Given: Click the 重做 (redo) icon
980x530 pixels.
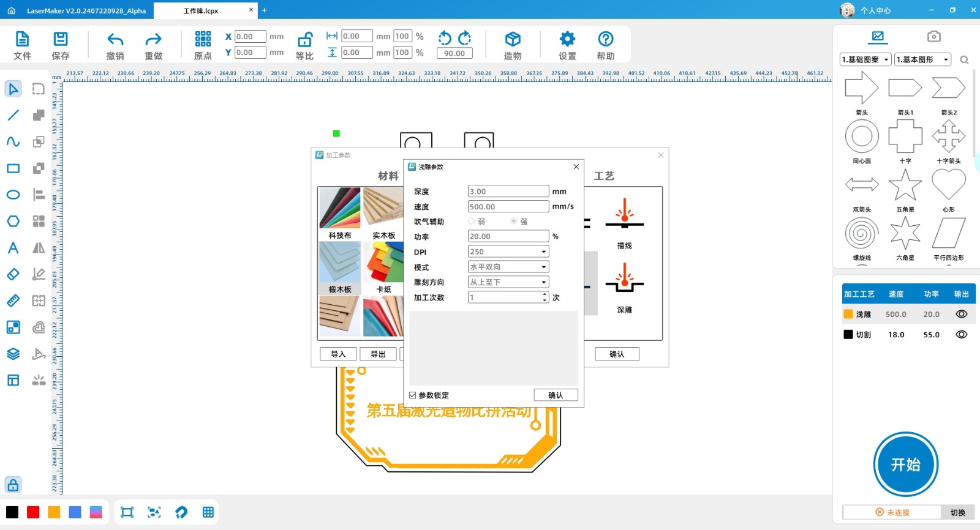Looking at the screenshot, I should pos(153,40).
